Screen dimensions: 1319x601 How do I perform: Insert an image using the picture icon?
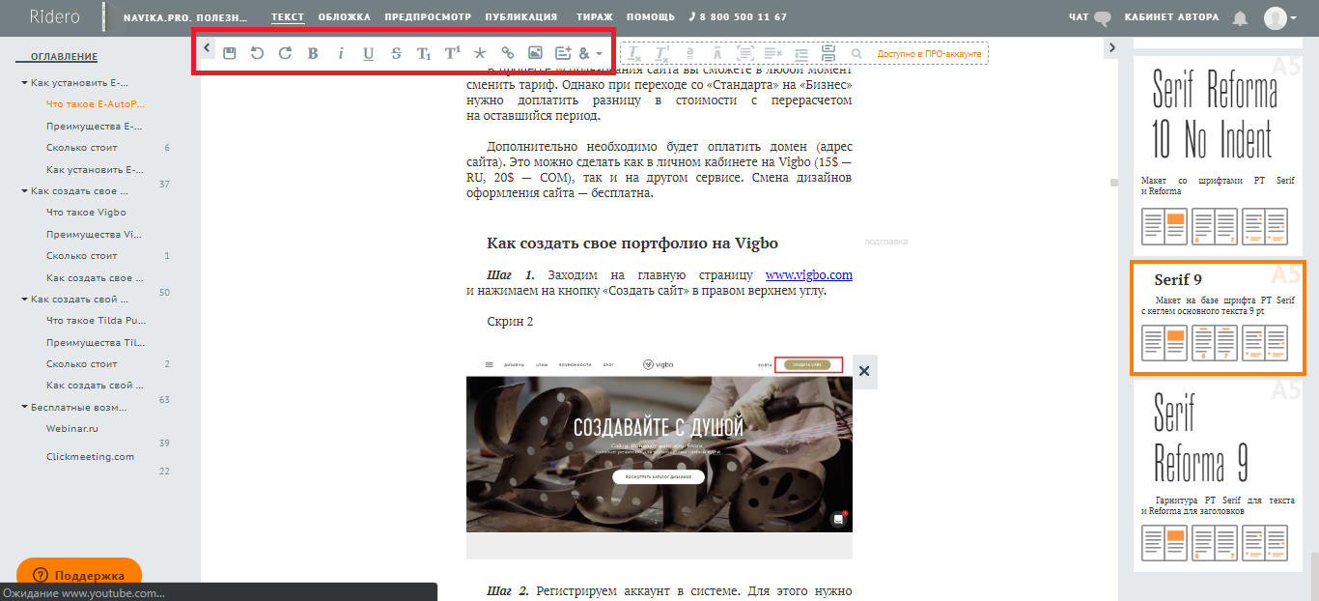535,53
